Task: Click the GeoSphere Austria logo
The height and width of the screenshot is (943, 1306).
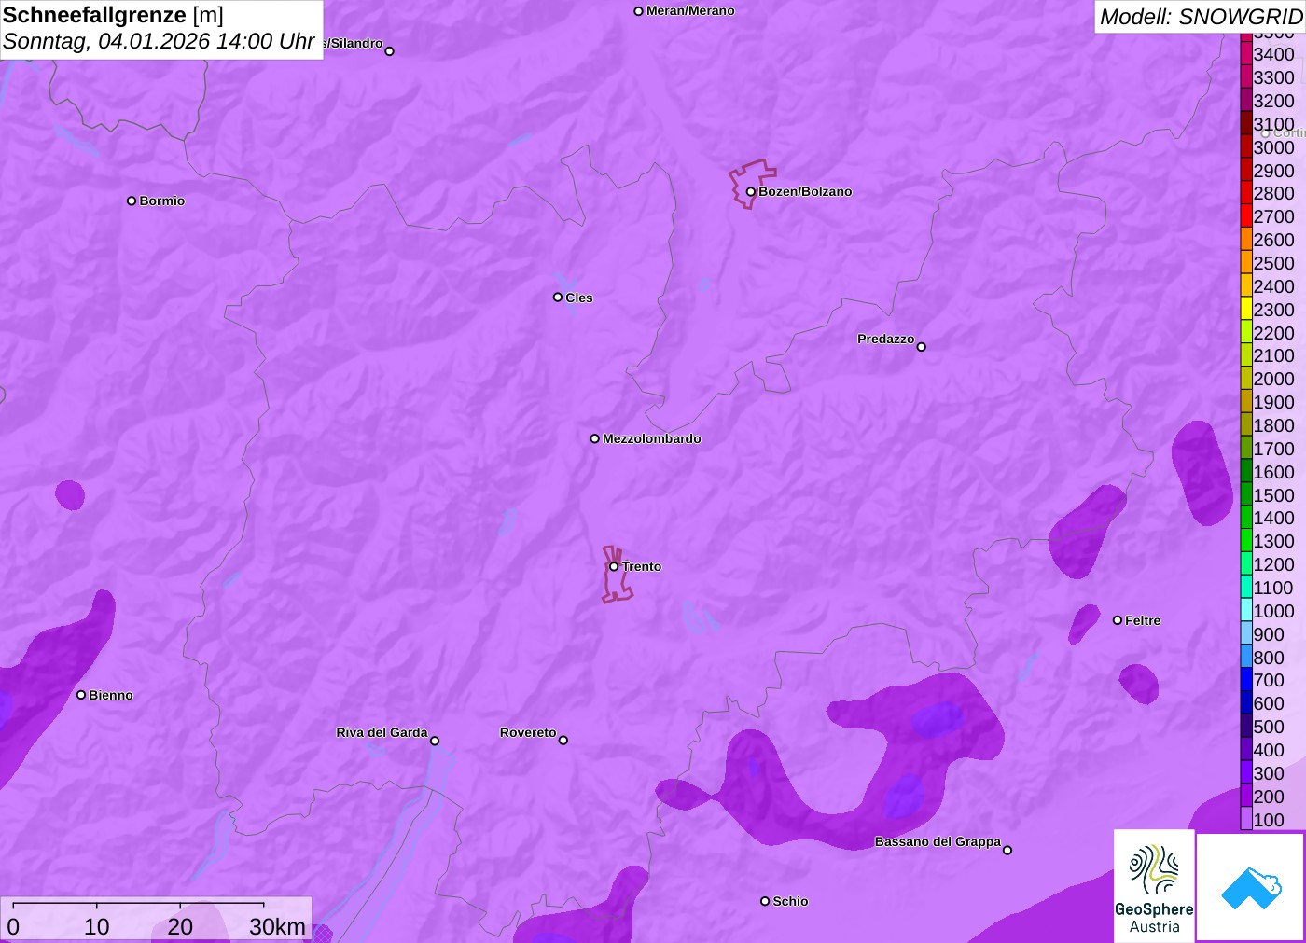Action: tap(1154, 886)
